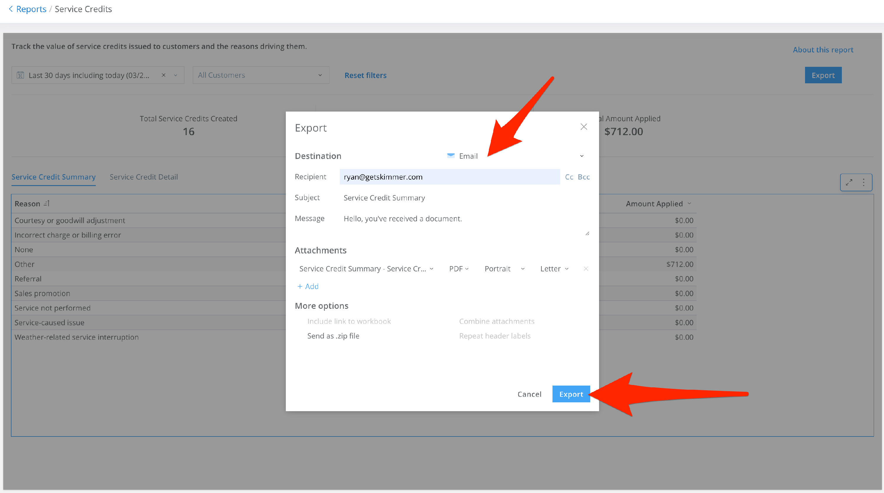The height and width of the screenshot is (493, 884).
Task: Close the Export dialog with the X
Action: pyautogui.click(x=583, y=127)
